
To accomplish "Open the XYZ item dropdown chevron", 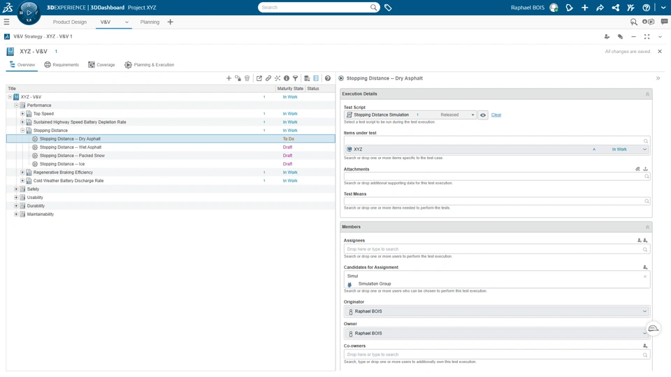I will [644, 149].
